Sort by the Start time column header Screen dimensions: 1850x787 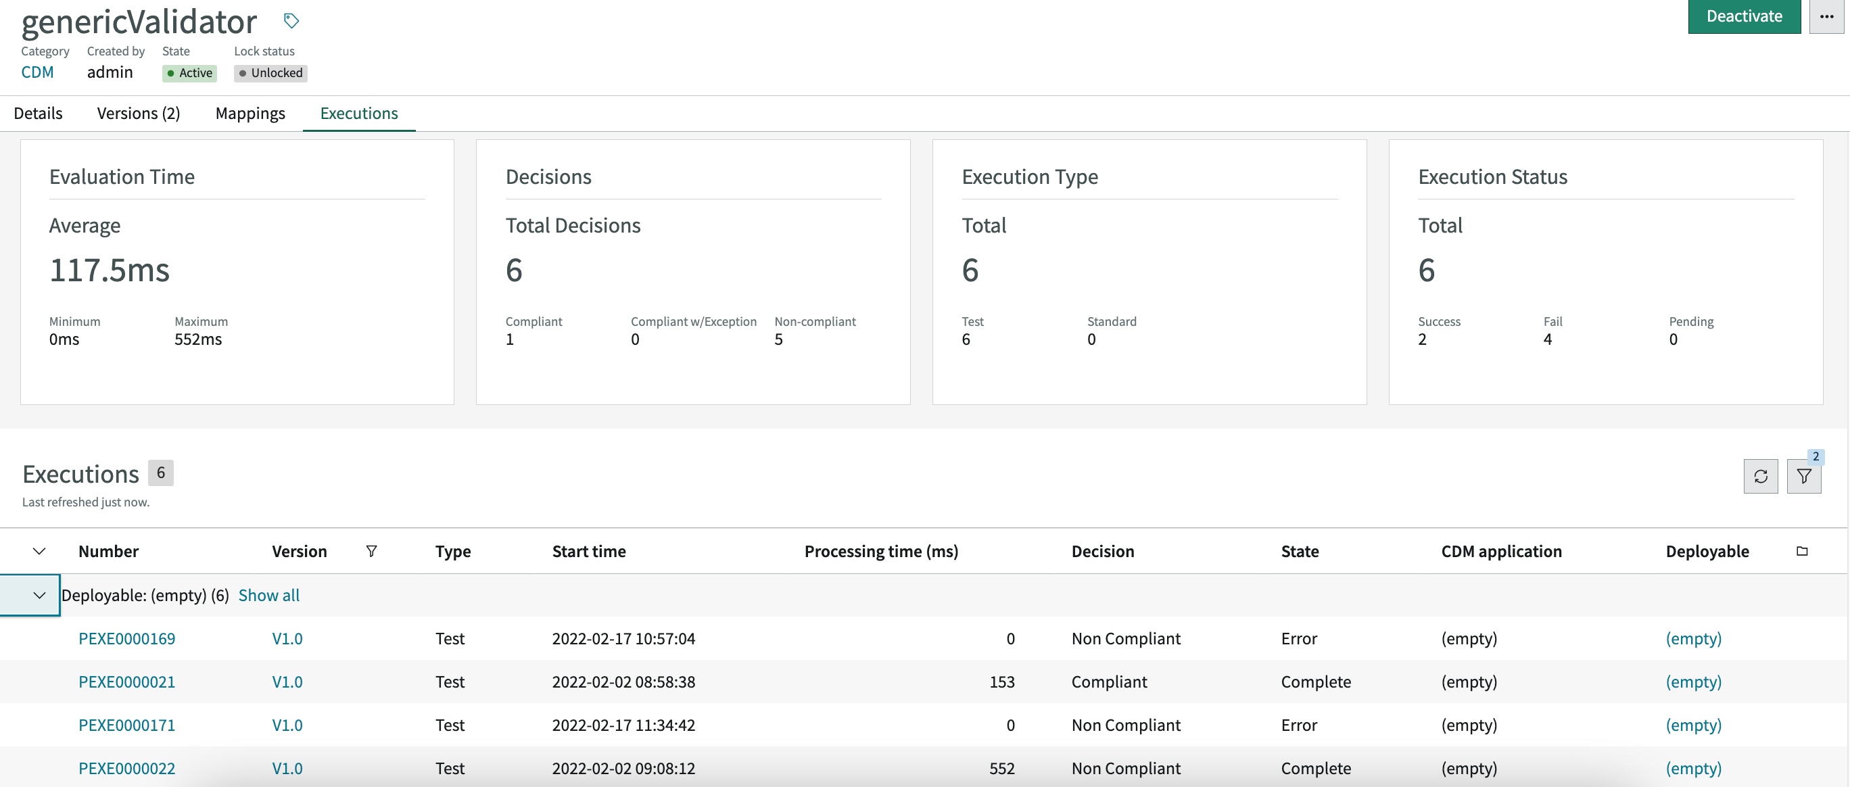click(589, 551)
